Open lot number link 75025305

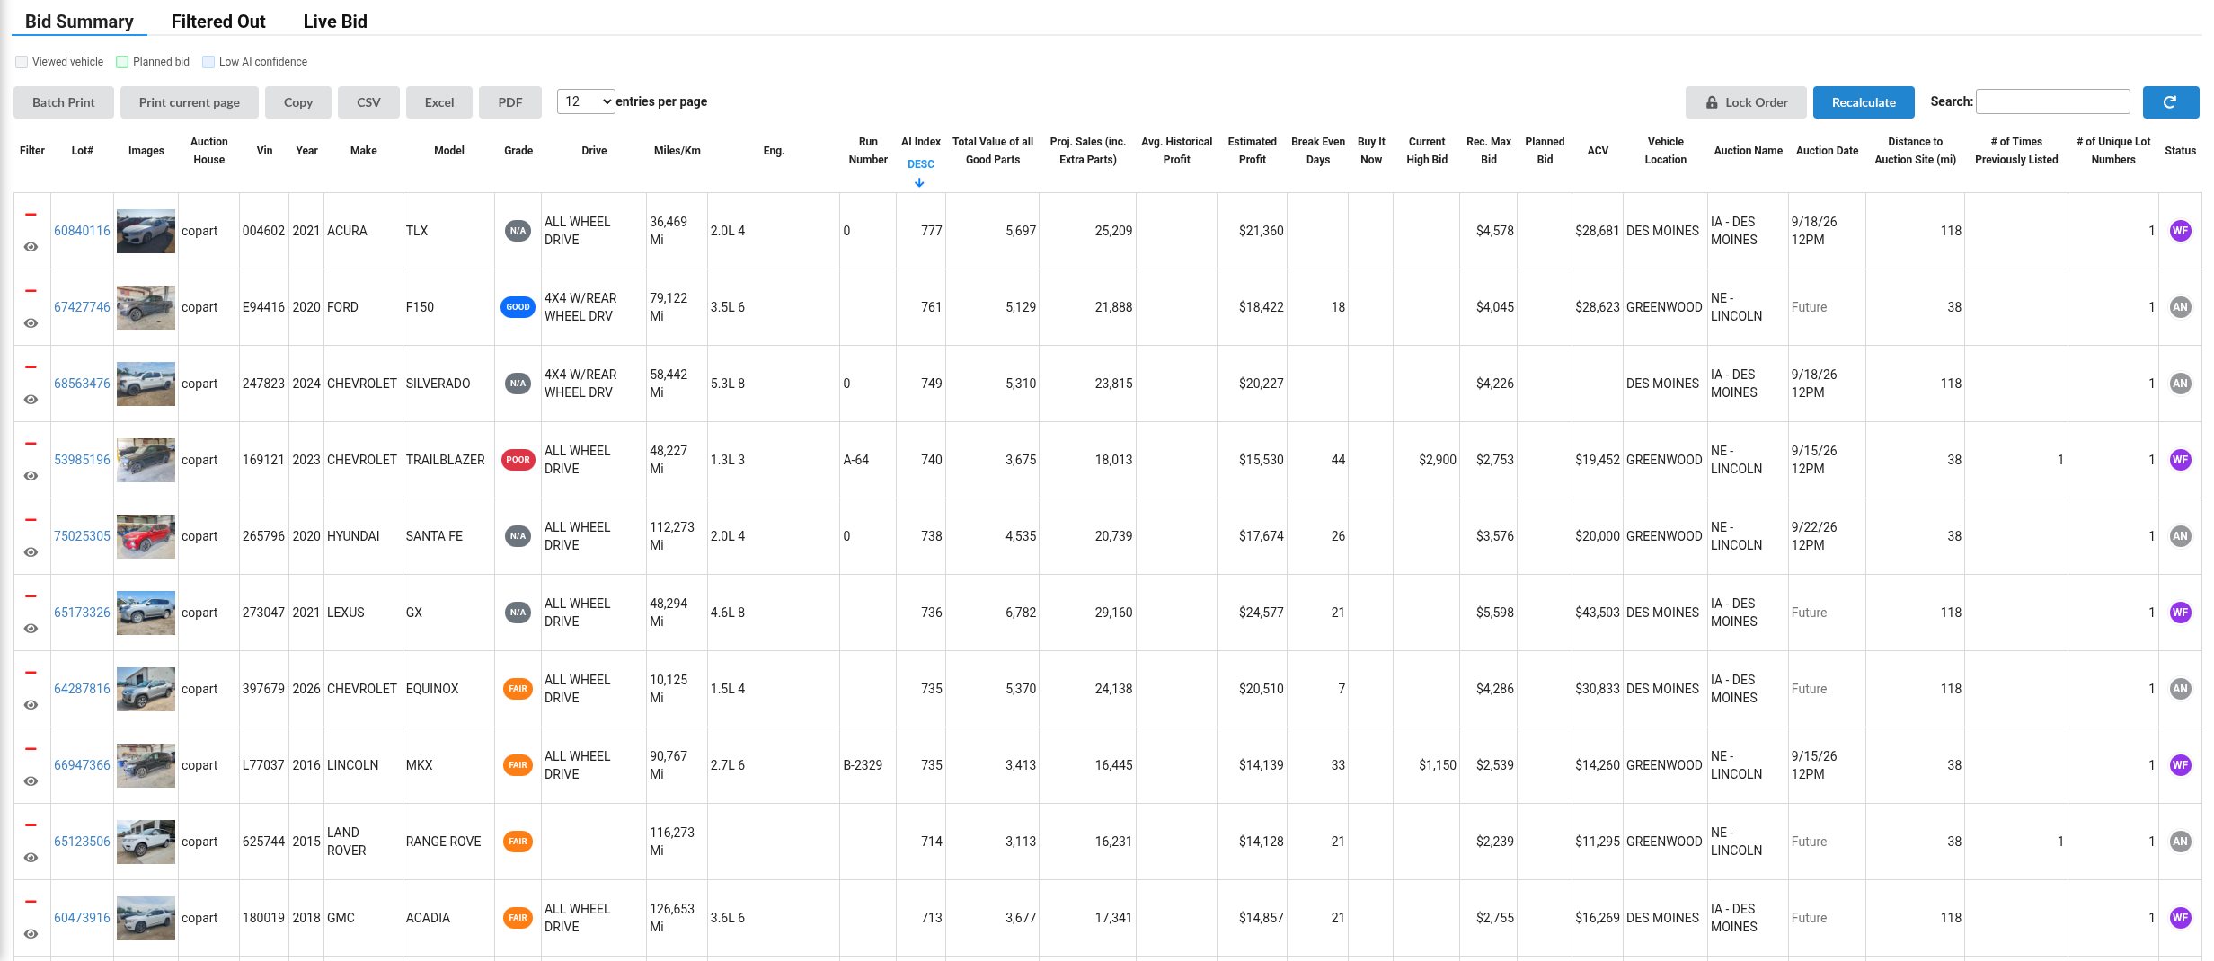(x=82, y=536)
